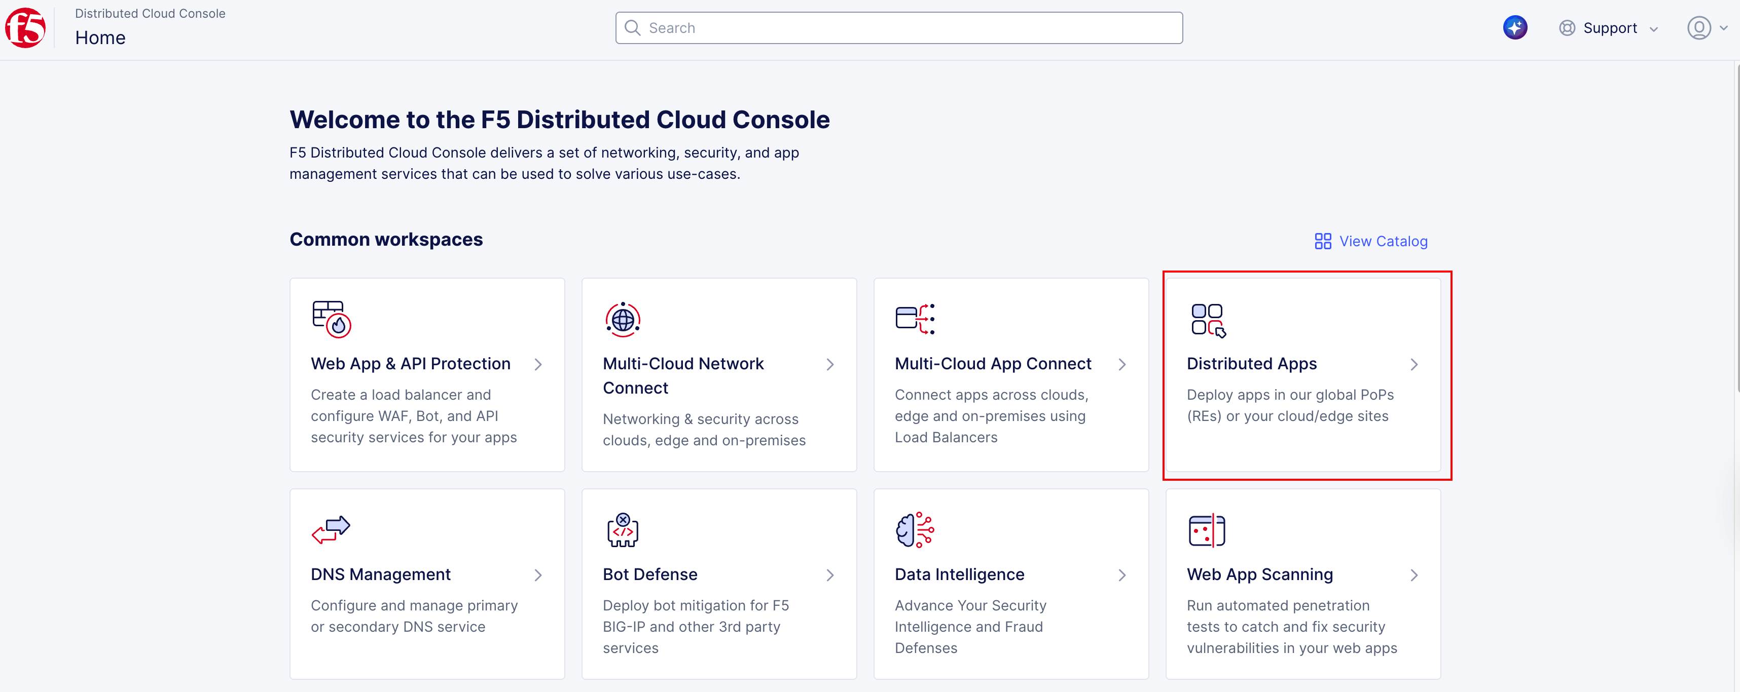Click the search magnifier icon
This screenshot has width=1740, height=692.
(x=632, y=28)
